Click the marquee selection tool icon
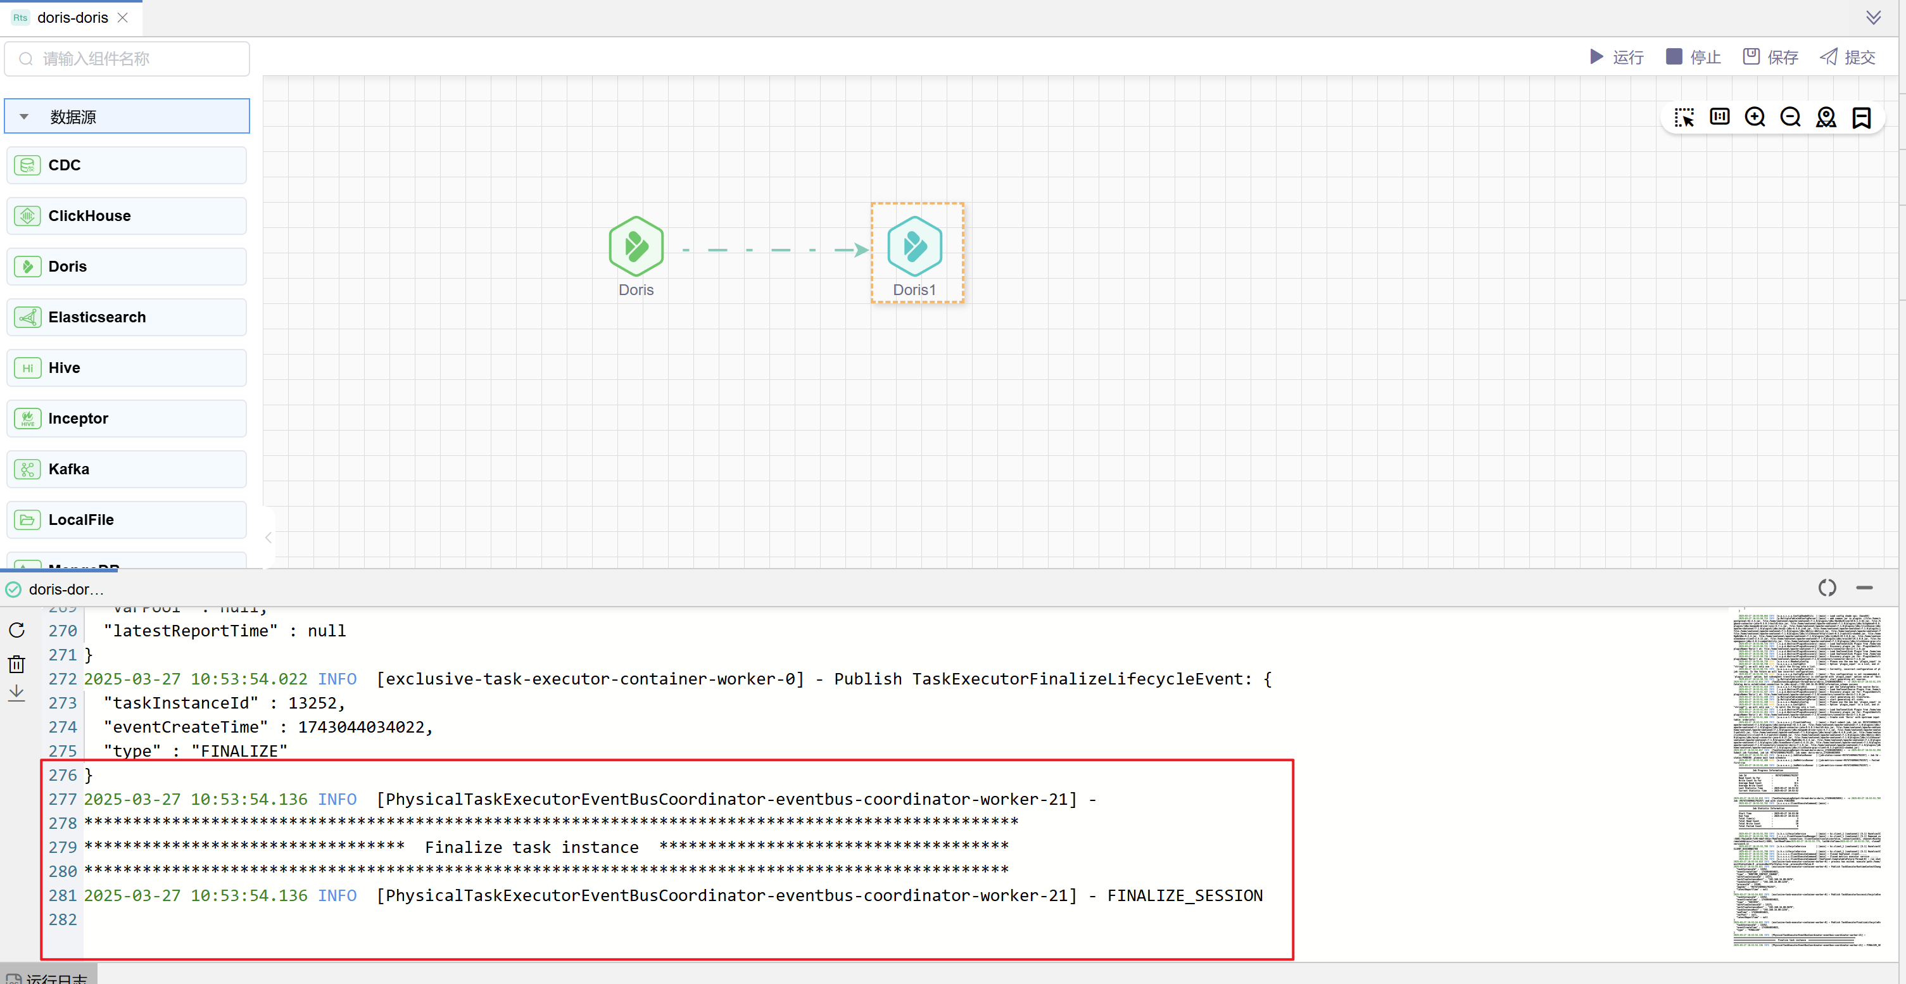Image resolution: width=1906 pixels, height=984 pixels. pos(1684,118)
